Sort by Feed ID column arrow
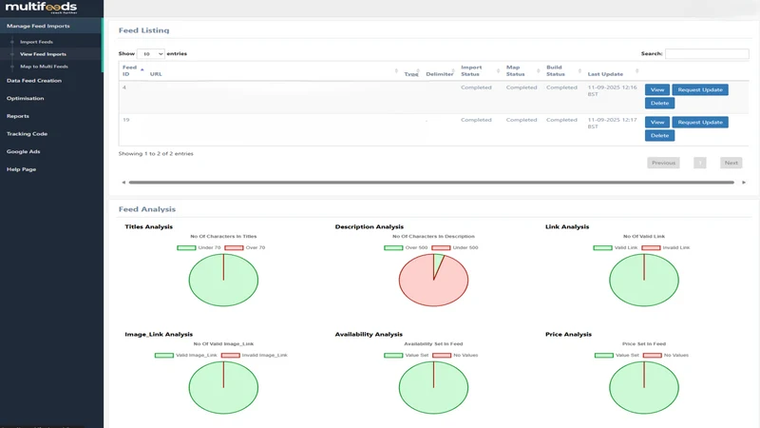This screenshot has width=760, height=428. [x=142, y=70]
